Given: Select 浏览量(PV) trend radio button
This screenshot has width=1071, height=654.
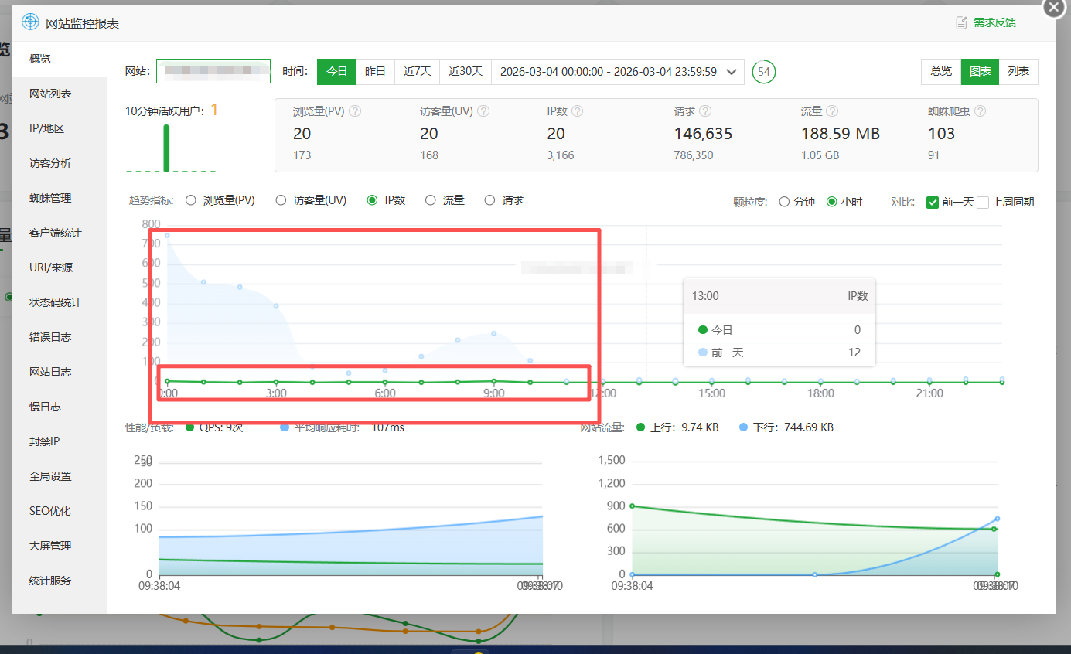Looking at the screenshot, I should coord(191,201).
